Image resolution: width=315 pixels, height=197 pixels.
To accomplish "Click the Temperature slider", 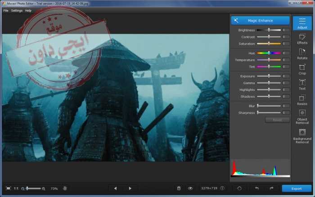I will [x=269, y=60].
